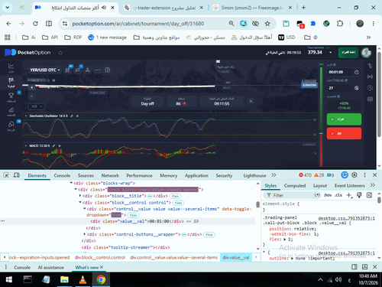Show more DevTools tabs chevron

(274, 175)
